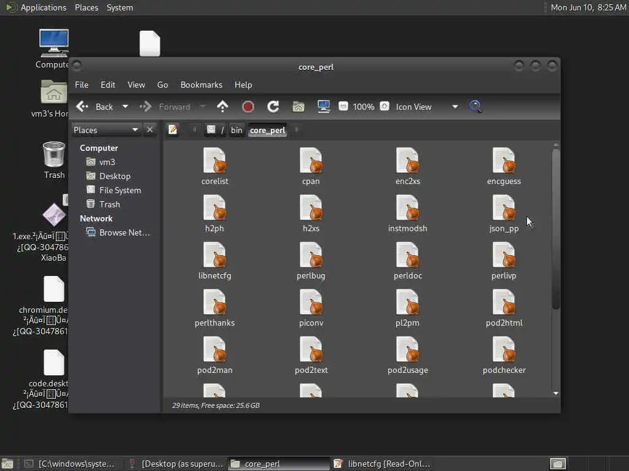Open Desktop in the sidebar
The image size is (629, 471).
tap(108, 176)
